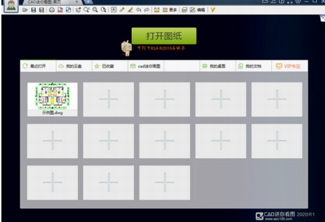
Task: Open the VIP专区 tab
Action: tap(289, 66)
